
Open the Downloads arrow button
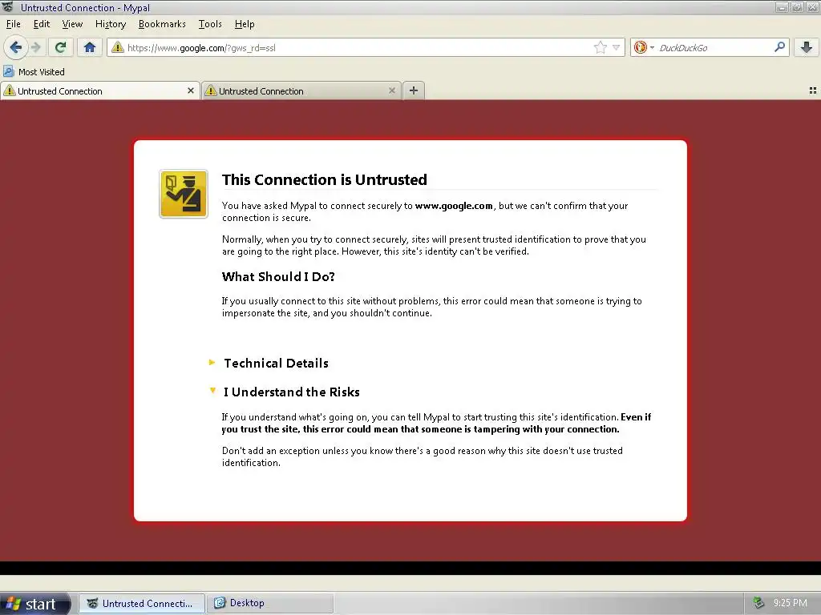[x=807, y=47]
